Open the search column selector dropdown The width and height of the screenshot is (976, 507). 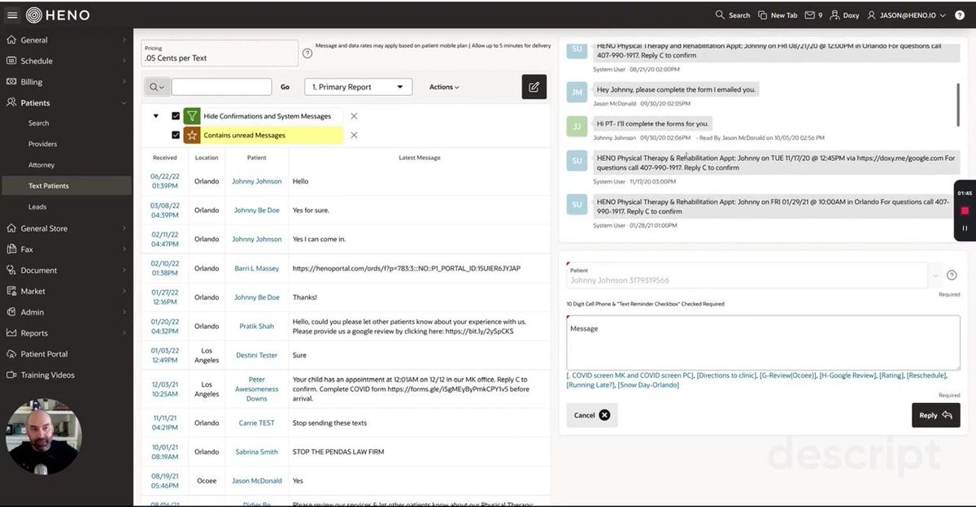156,87
